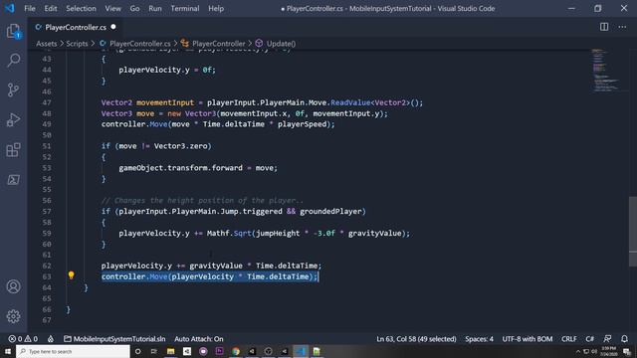Open File Explorer from the taskbar
This screenshot has width=637, height=358.
click(170, 351)
